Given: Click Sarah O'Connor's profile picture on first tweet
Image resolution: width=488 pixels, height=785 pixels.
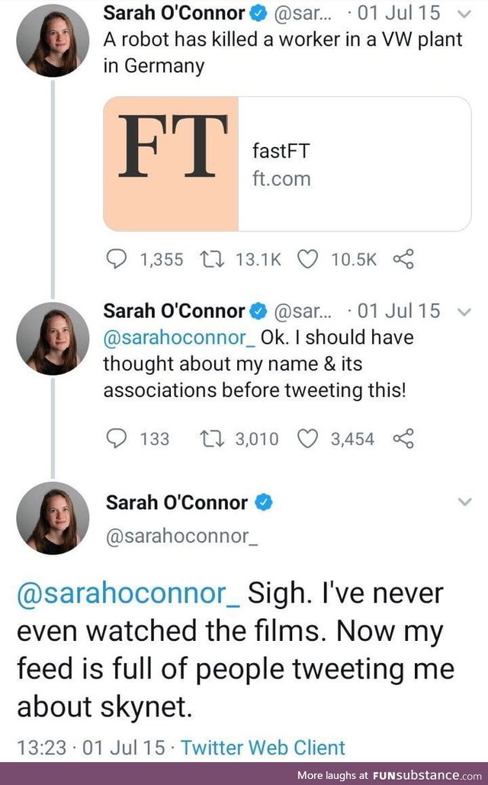Looking at the screenshot, I should [53, 40].
